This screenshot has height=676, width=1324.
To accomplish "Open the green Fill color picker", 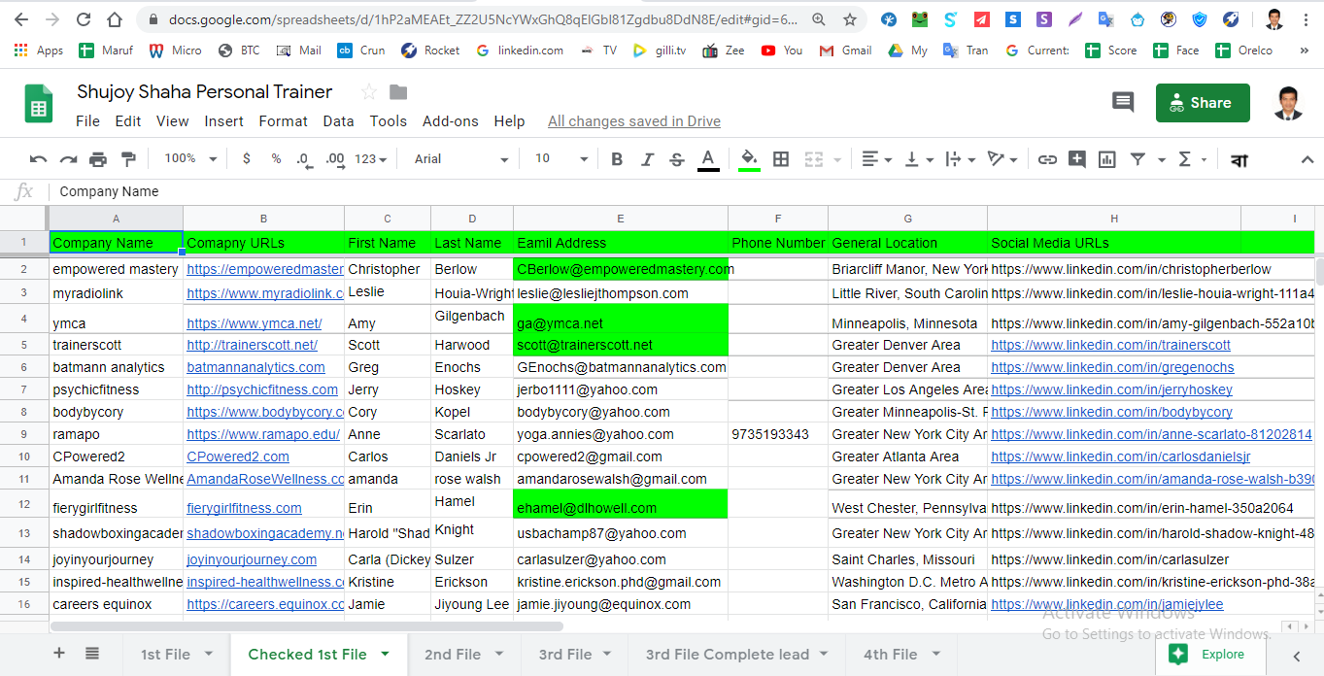I will 749,159.
